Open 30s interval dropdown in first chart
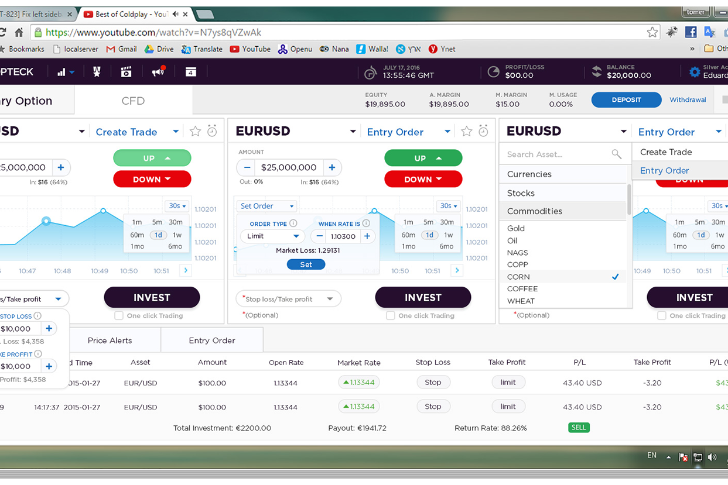Screen dimensions: 728x485 177,206
